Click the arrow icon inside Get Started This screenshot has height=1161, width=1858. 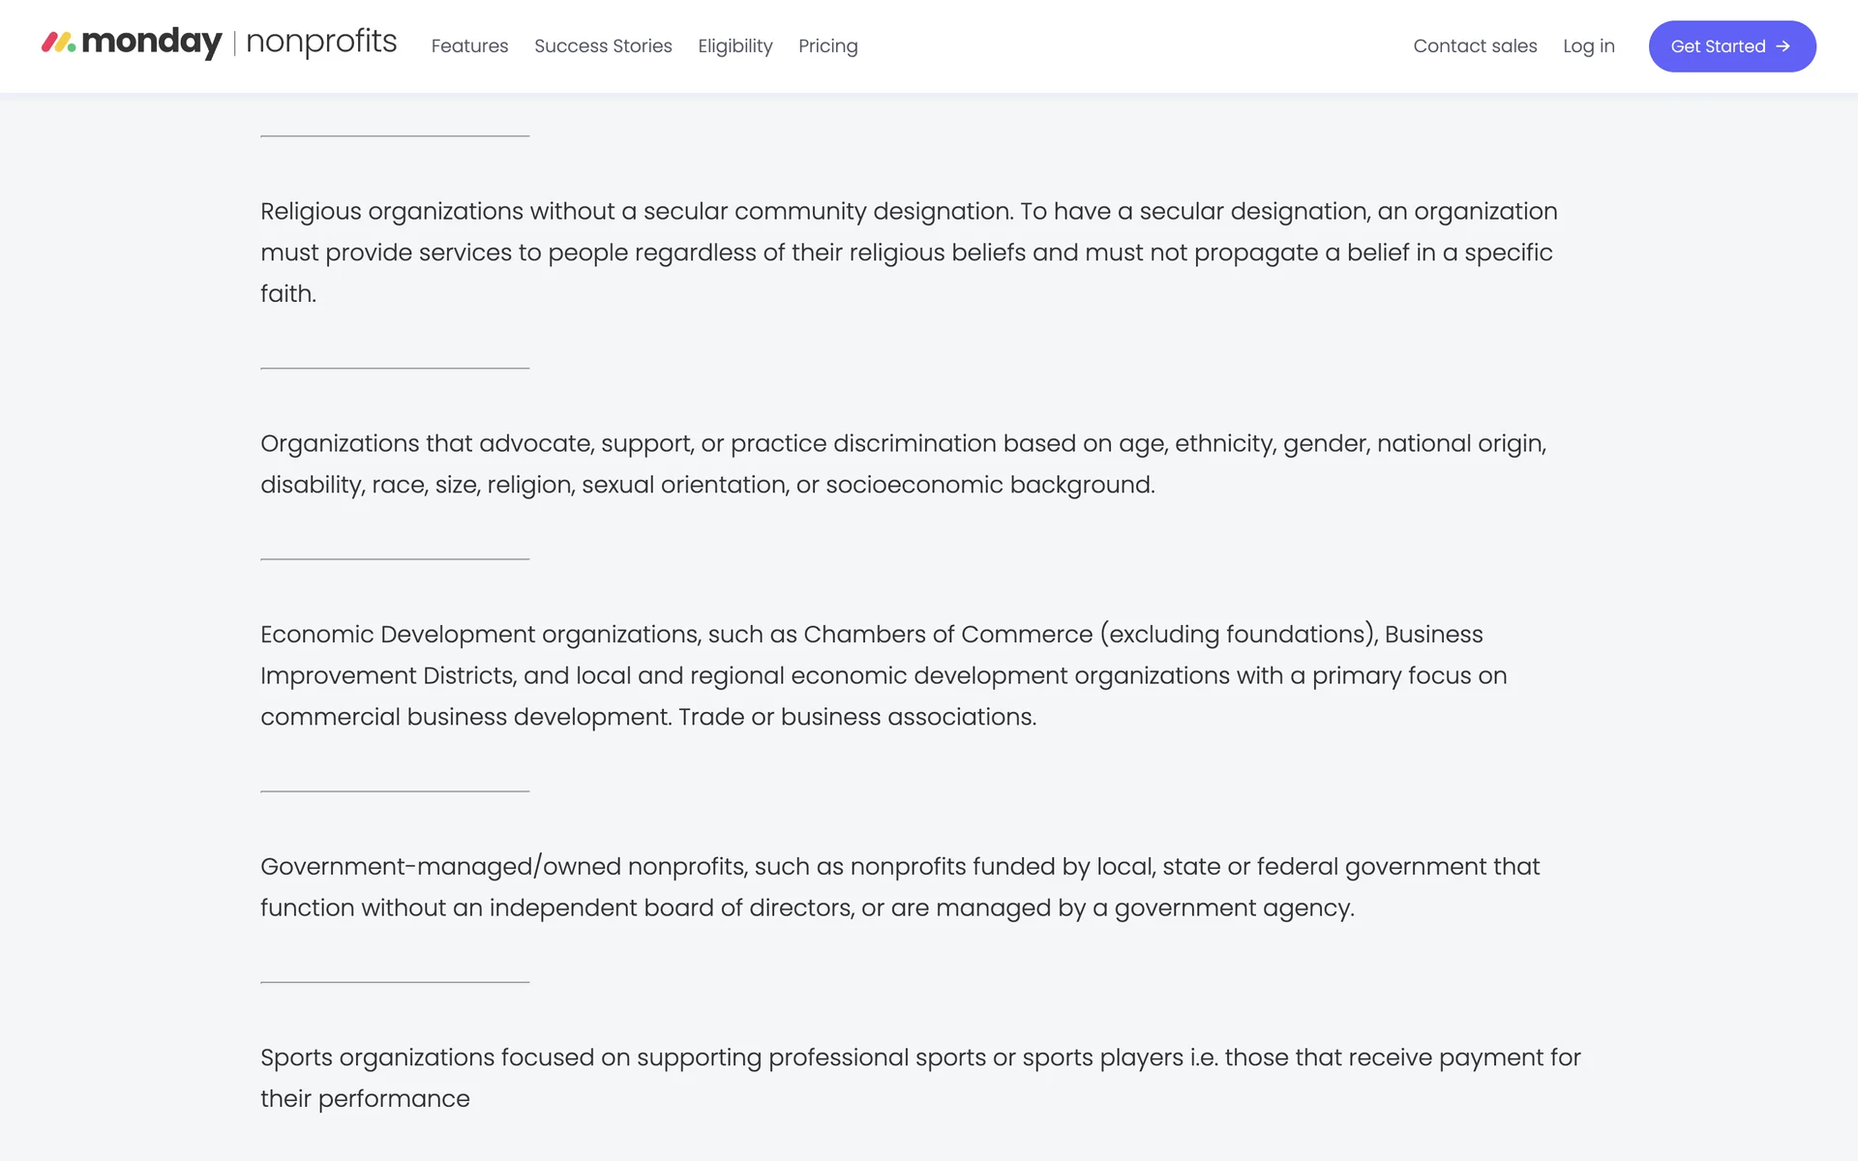[x=1783, y=46]
